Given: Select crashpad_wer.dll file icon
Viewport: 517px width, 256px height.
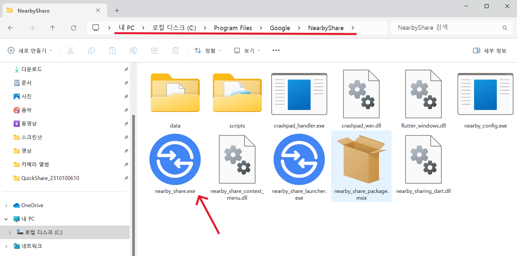Looking at the screenshot, I should 361,94.
